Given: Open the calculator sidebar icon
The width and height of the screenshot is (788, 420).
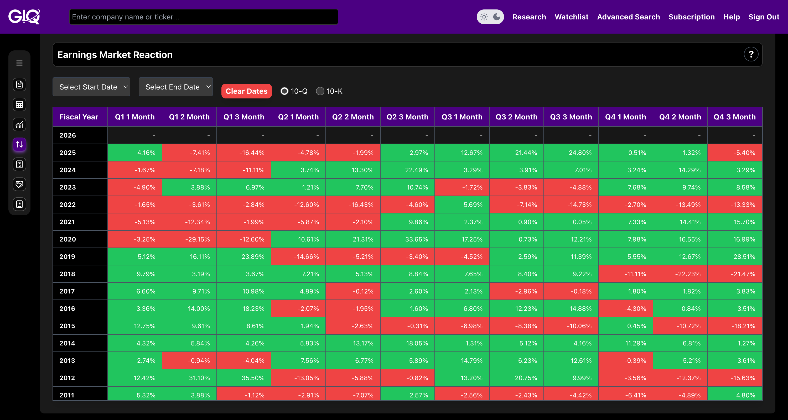Looking at the screenshot, I should (x=19, y=164).
